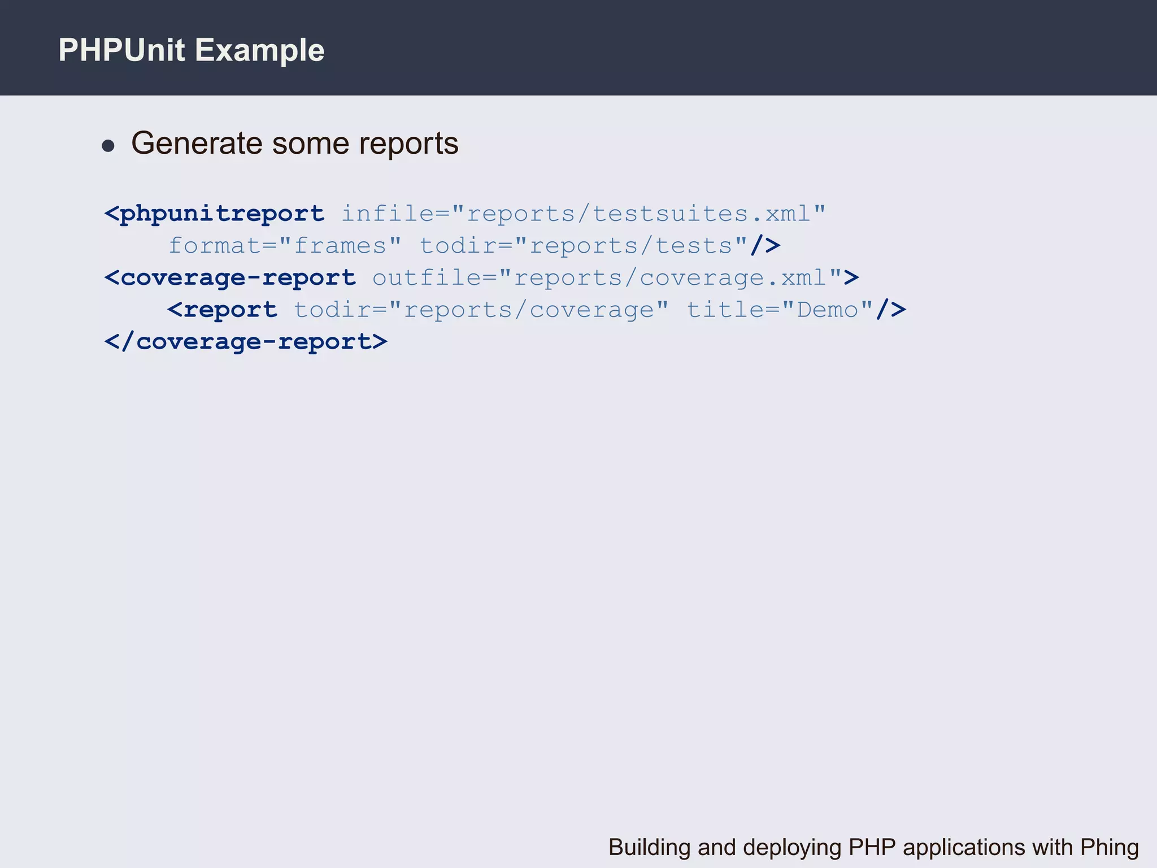This screenshot has height=868, width=1157.
Task: Click todir="reports/coverage" attribute
Action: point(481,310)
